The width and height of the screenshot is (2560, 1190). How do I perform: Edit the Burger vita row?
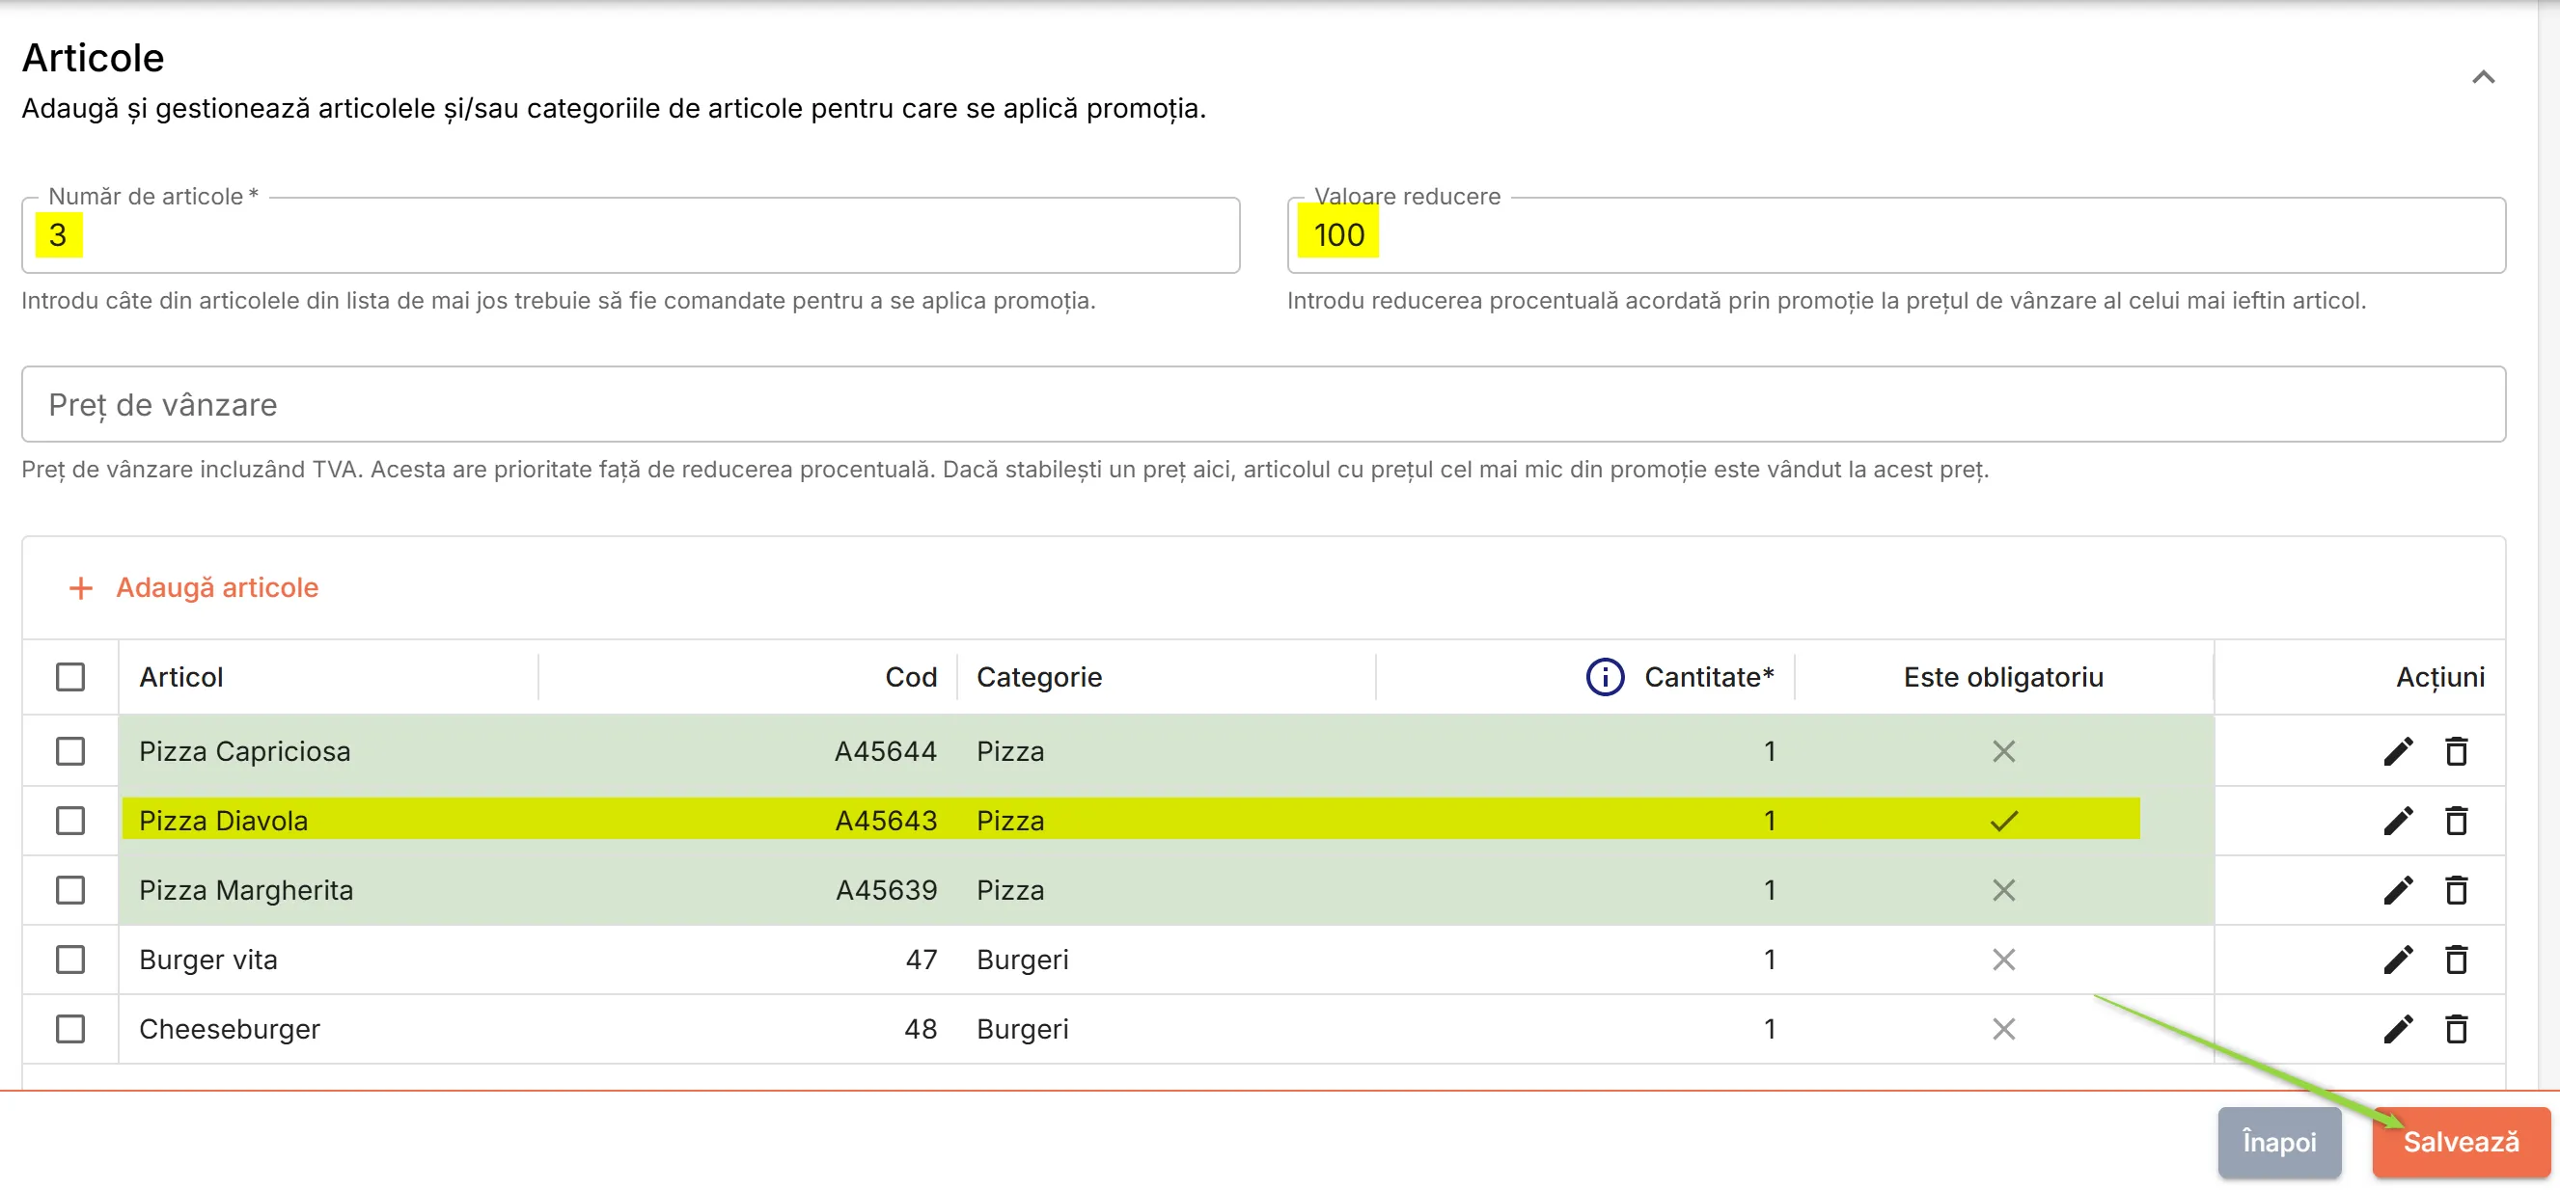pos(2397,960)
